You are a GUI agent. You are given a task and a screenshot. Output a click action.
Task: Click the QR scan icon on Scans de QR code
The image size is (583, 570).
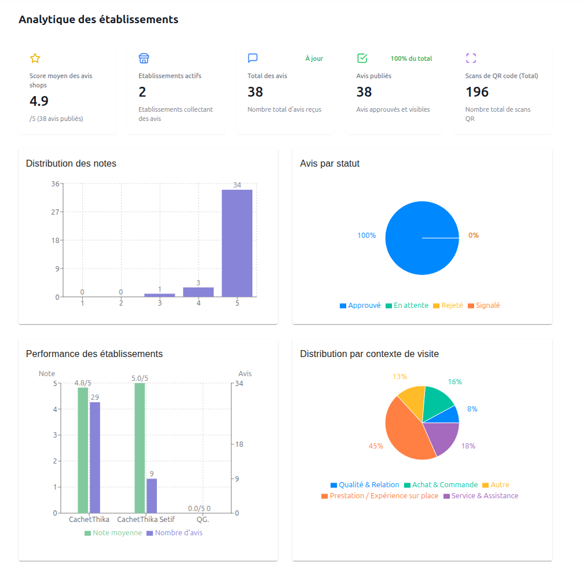(471, 58)
